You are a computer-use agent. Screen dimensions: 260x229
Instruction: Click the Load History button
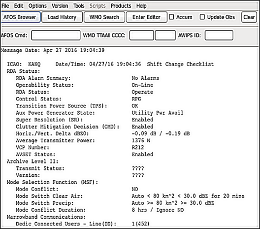62,17
